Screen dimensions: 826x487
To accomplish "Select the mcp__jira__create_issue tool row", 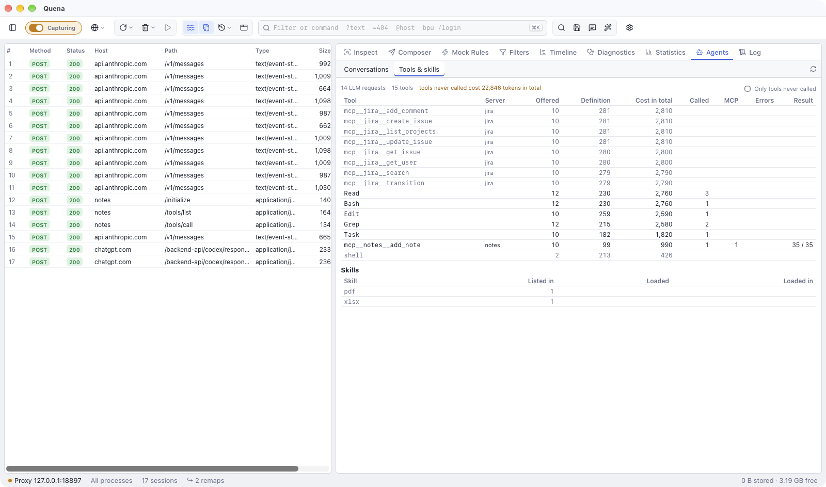I will click(x=579, y=121).
